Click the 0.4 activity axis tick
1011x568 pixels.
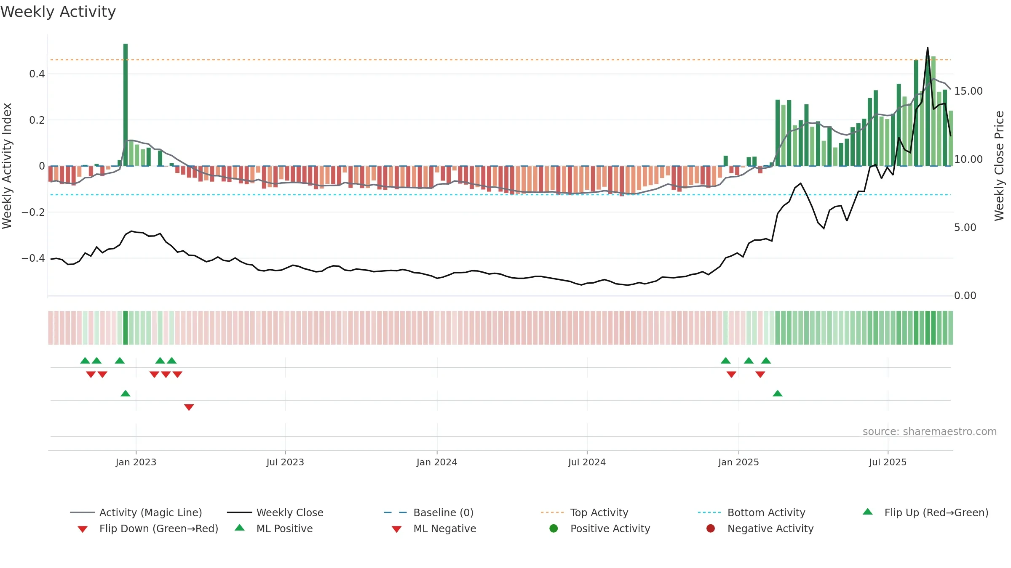37,74
